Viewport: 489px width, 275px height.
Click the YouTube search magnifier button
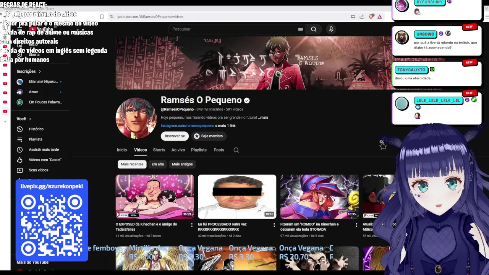coord(314,29)
